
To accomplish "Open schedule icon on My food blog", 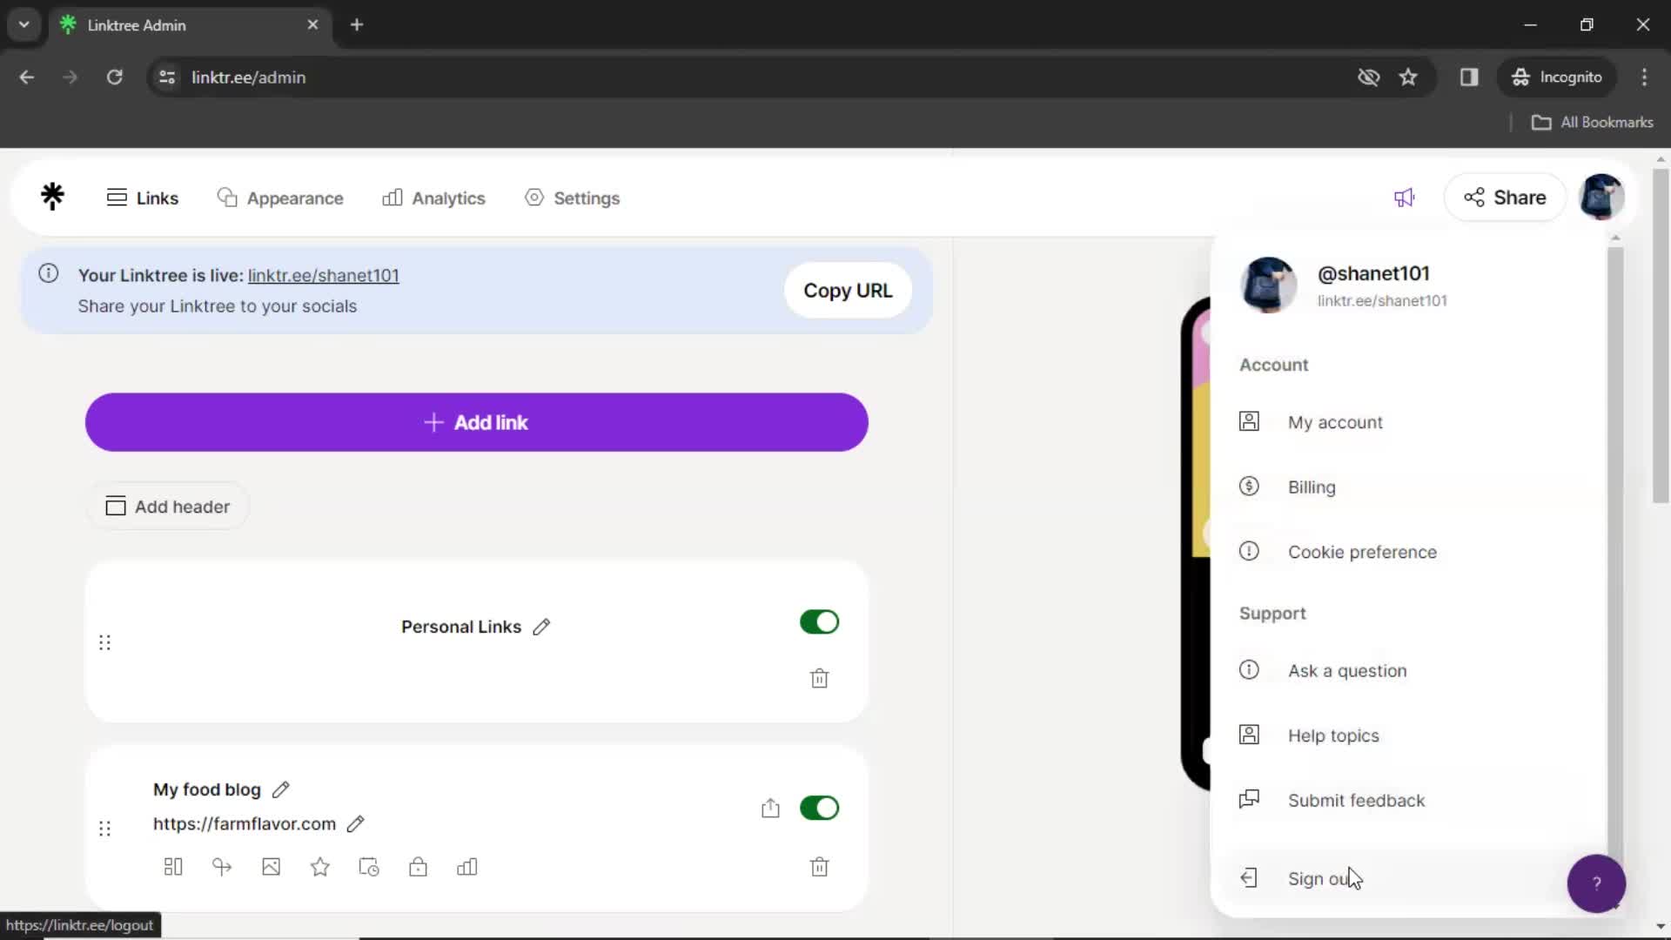I will 369,867.
